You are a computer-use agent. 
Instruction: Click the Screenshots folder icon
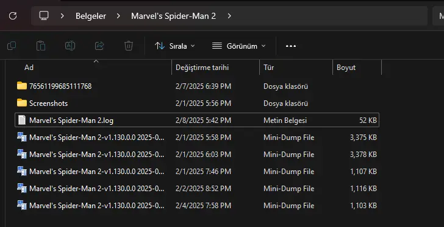(x=22, y=103)
